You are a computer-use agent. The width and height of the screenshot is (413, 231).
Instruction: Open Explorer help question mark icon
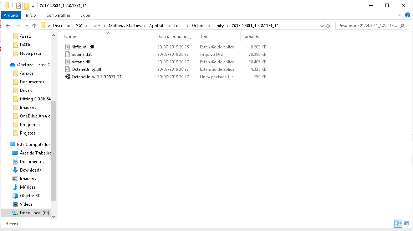[x=407, y=15]
